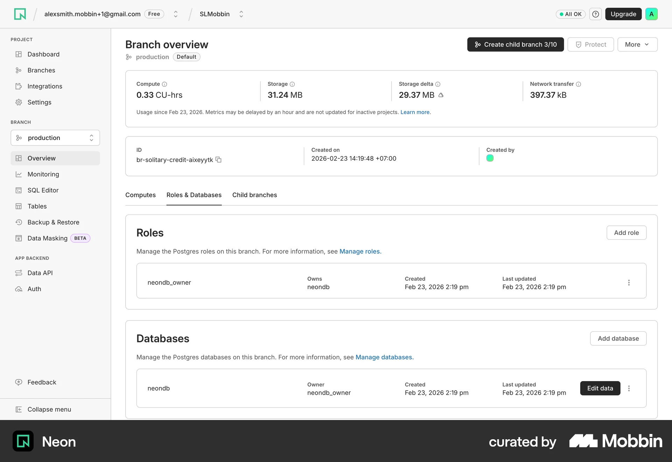Click the Monitoring chart icon

pyautogui.click(x=19, y=174)
